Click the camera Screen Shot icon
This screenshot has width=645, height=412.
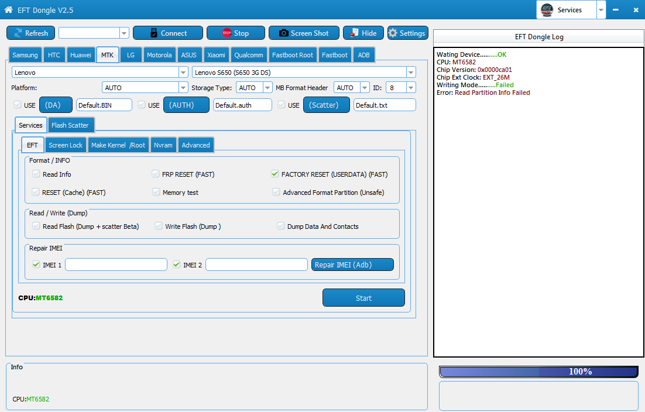[x=283, y=33]
